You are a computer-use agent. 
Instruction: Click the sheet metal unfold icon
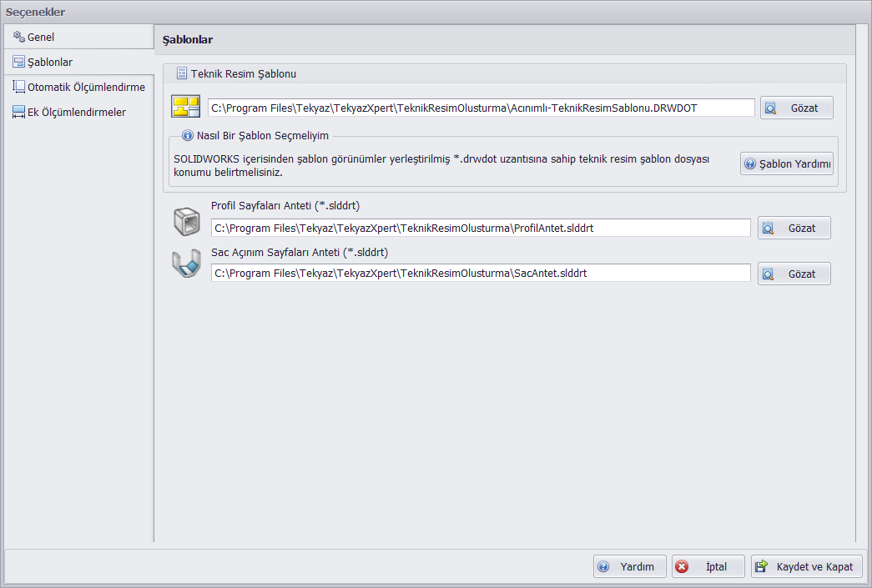(x=186, y=264)
